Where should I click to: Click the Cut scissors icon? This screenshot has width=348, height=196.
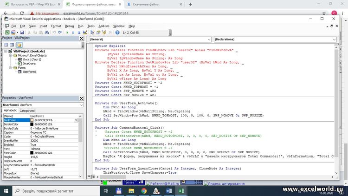29,33
